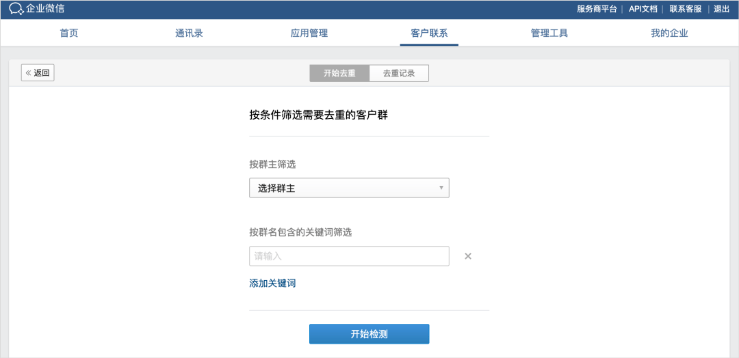
Task: Click the 返回 back button
Action: [x=38, y=73]
